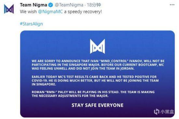Click the 'a speedy recovery!' text

pyautogui.click(x=83, y=12)
